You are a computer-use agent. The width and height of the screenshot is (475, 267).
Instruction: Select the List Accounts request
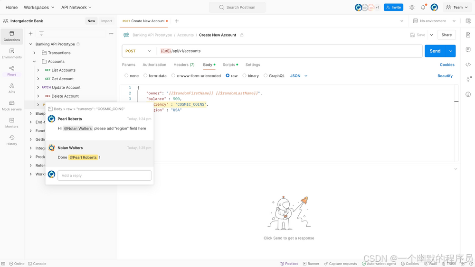63,70
